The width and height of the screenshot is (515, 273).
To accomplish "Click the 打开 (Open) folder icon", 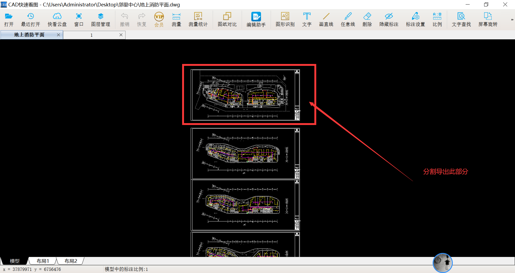I will coord(9,17).
